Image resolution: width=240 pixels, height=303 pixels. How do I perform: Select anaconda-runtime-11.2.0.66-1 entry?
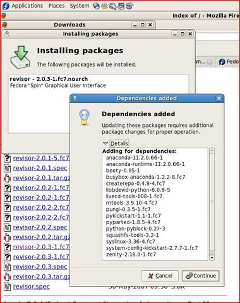coord(145,164)
